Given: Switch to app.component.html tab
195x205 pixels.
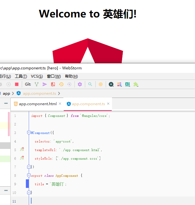Looking at the screenshot, I should point(38,104).
